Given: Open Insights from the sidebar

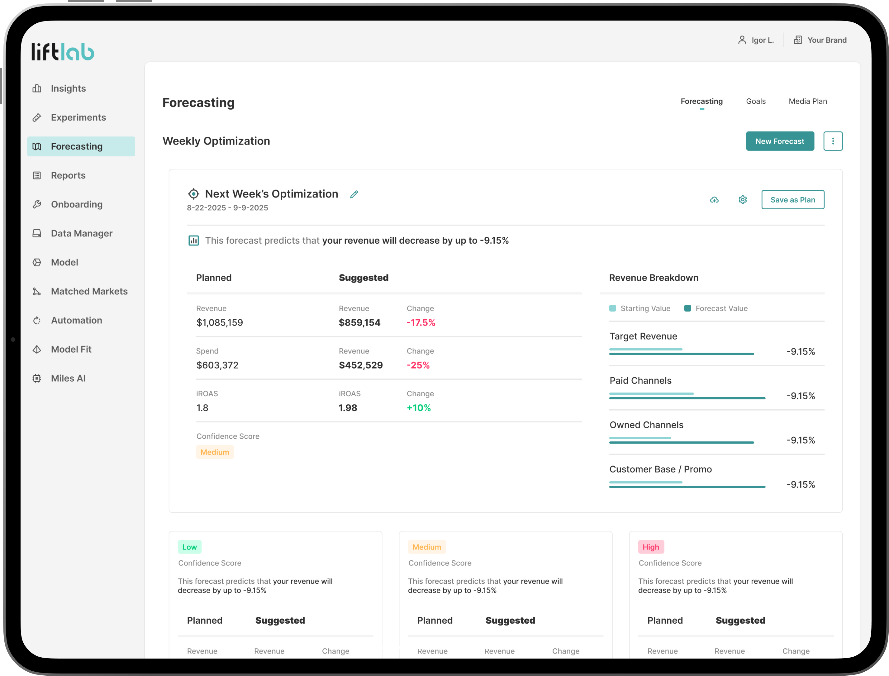Looking at the screenshot, I should 68,88.
